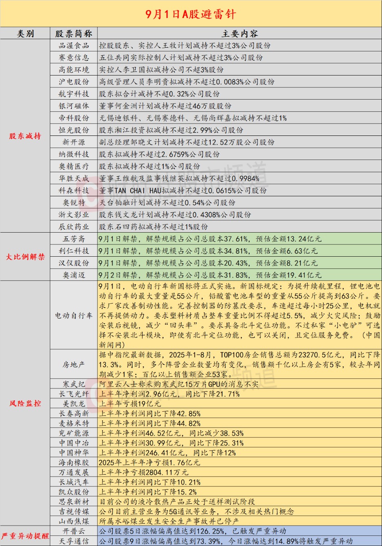Click 美凯龙 content 上半年亏损19亿元
Screen dimensions: 382x546
click(x=130, y=404)
